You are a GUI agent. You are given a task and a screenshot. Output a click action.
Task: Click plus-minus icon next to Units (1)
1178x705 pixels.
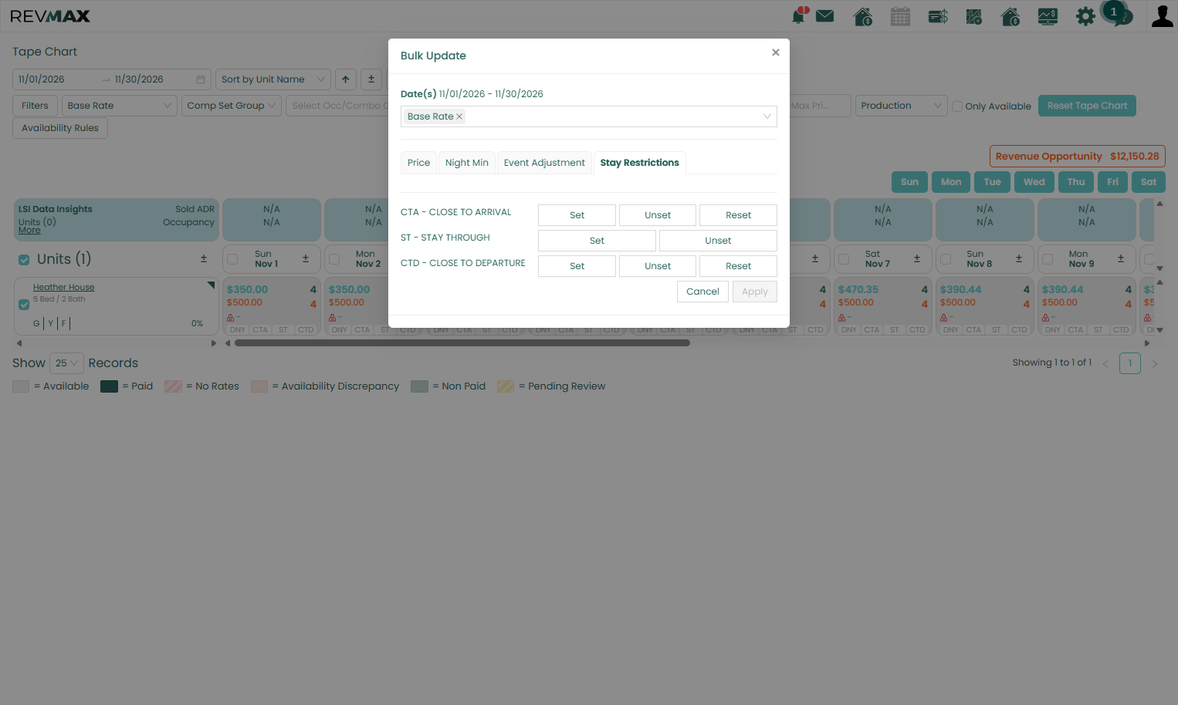tap(204, 259)
